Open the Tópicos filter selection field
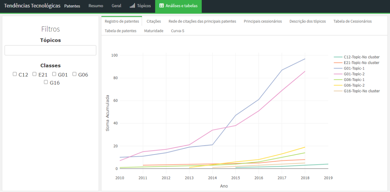 pos(50,50)
